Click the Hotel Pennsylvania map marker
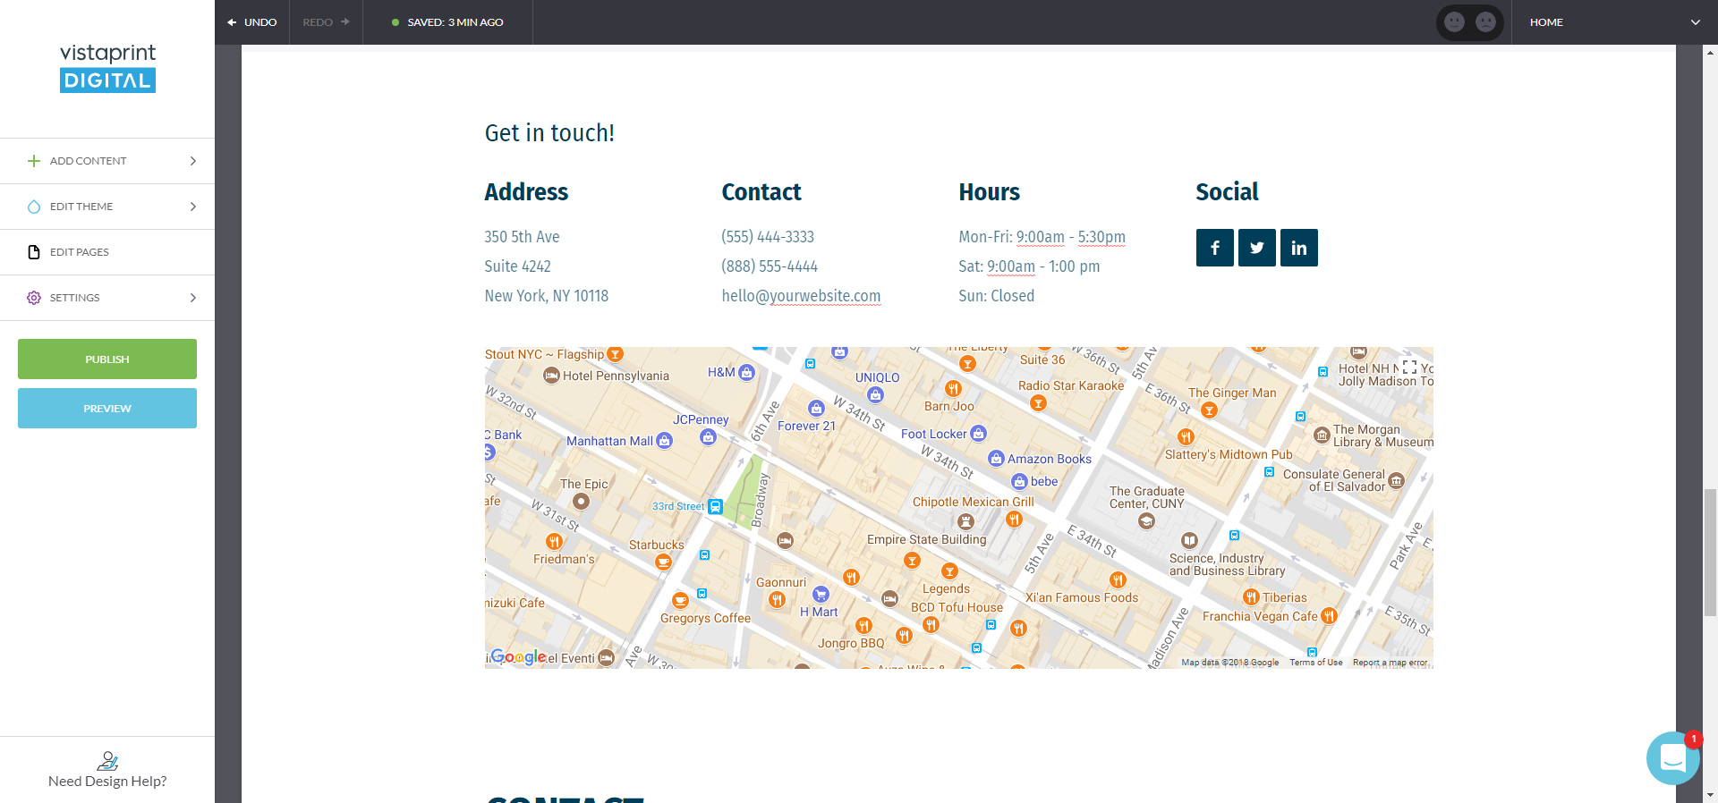The height and width of the screenshot is (803, 1718). pos(552,376)
